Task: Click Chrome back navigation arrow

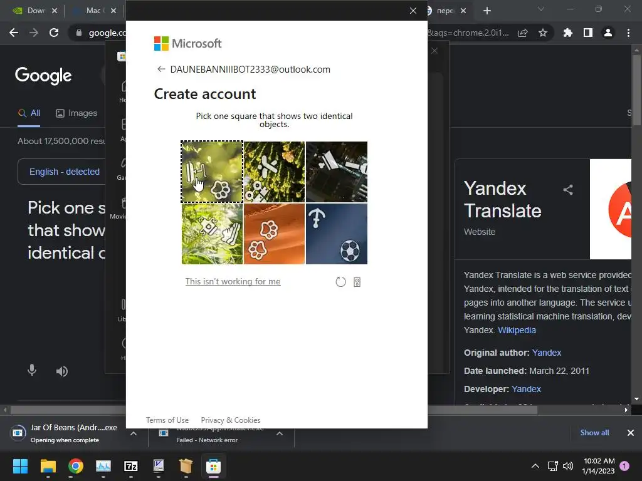Action: coord(14,33)
